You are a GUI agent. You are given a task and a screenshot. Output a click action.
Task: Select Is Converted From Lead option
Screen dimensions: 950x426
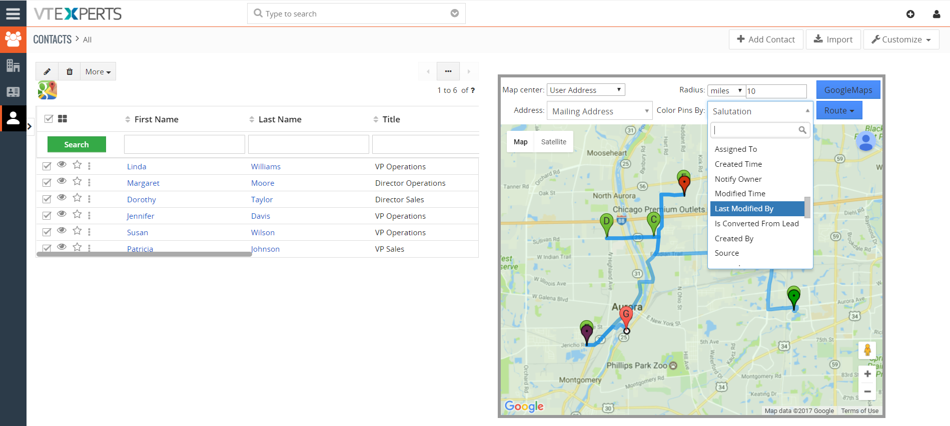756,224
